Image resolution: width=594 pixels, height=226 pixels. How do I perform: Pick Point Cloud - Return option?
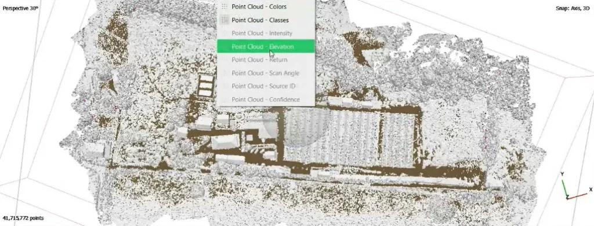266,60
